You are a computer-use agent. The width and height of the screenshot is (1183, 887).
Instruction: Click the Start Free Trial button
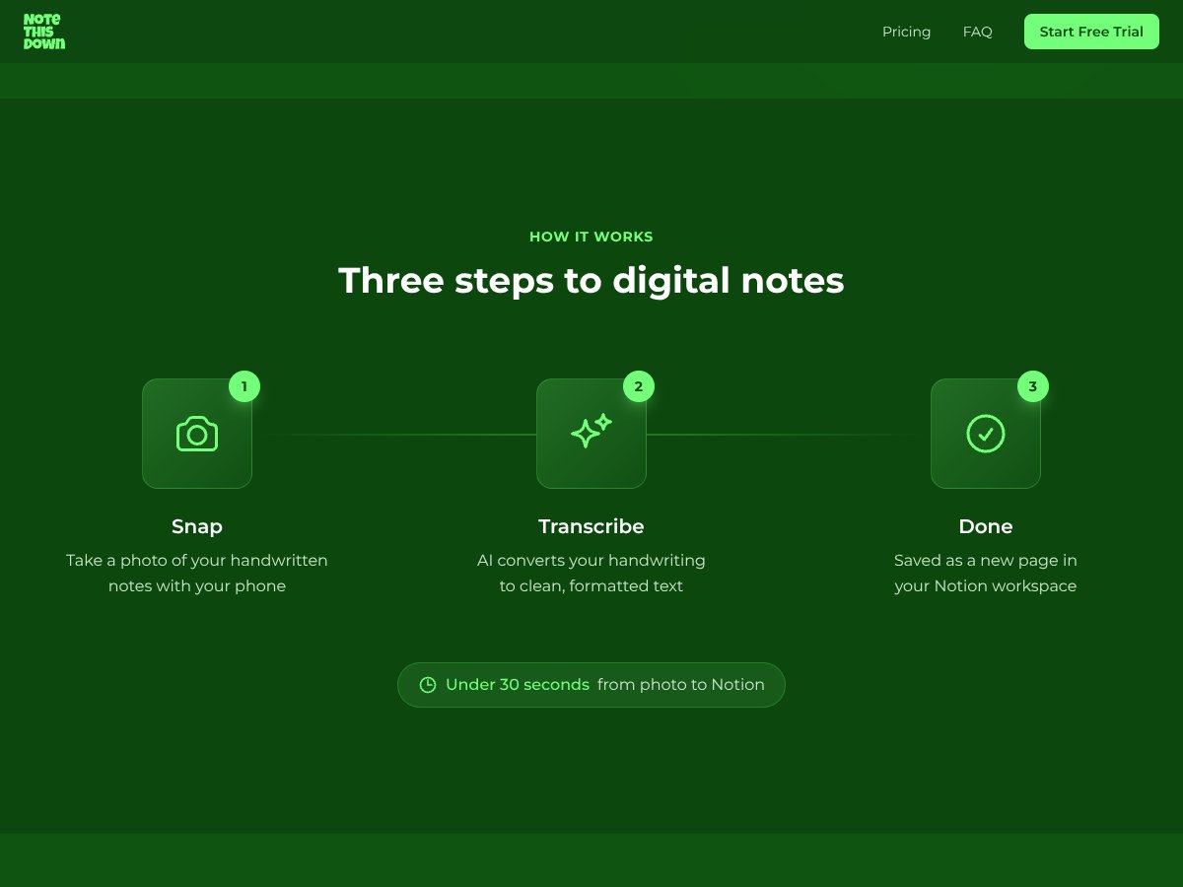[1091, 32]
